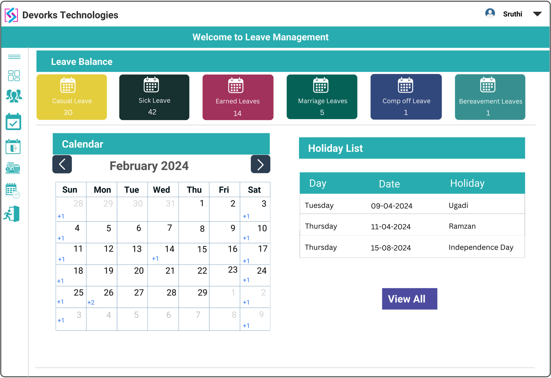Screen dimensions: 551x378
Task: Click the calendar icon on Comp off Leave card
Action: 406,86
